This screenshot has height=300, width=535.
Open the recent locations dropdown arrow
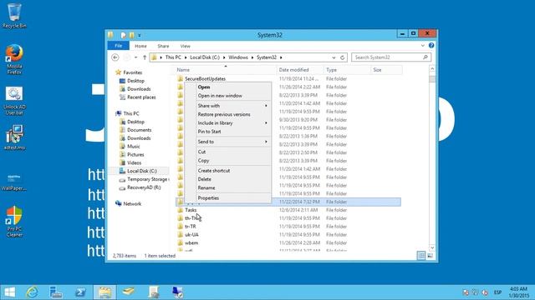[x=135, y=57]
